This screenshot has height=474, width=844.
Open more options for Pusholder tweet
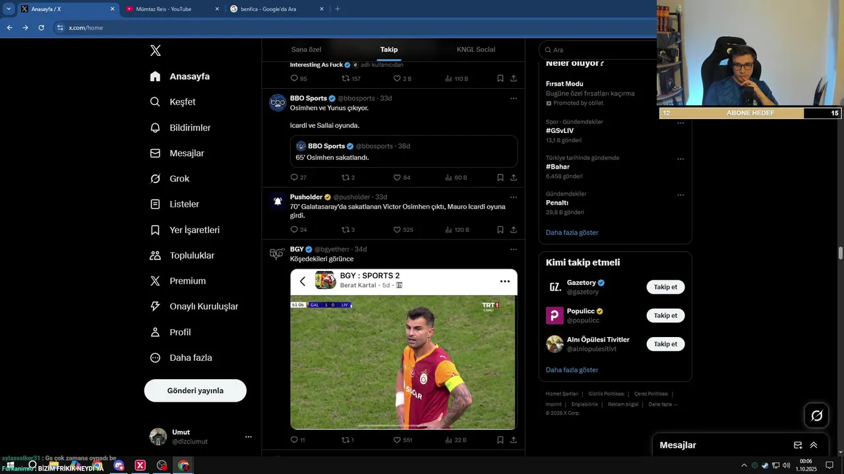coord(513,197)
